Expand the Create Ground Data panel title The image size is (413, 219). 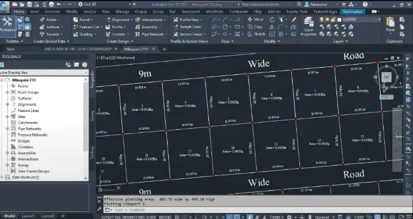pos(51,41)
